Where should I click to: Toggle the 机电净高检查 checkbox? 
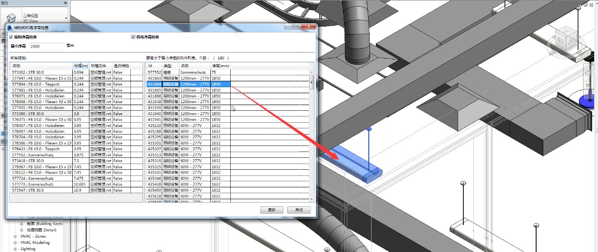[133, 37]
